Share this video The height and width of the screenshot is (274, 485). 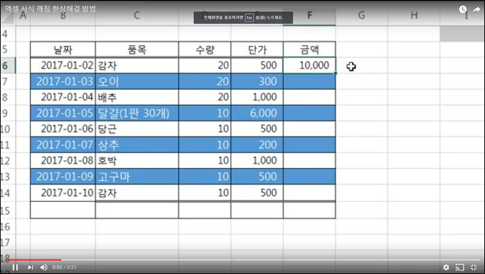pos(477,9)
